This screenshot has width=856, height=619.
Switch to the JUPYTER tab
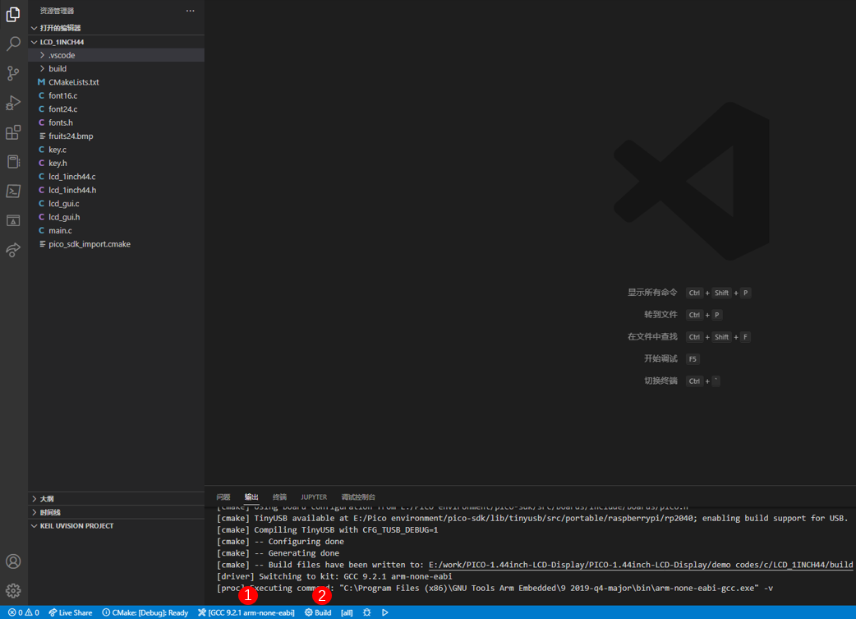(x=314, y=497)
